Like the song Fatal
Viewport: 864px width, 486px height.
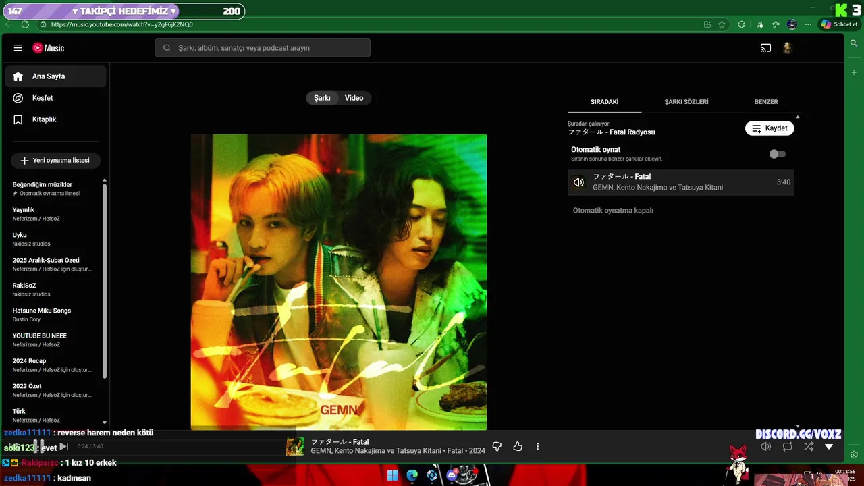tap(518, 446)
